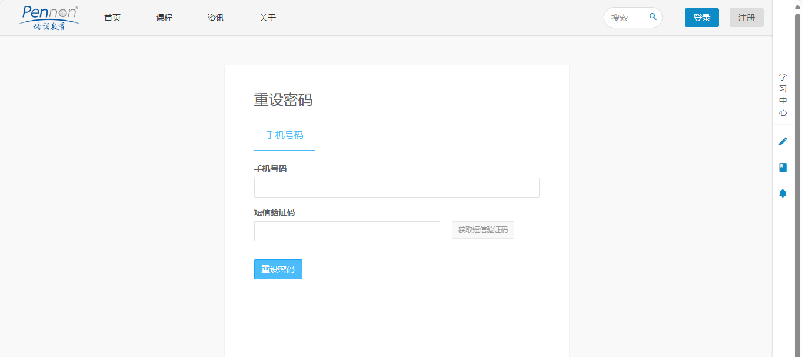
Task: Go to 首页 in navigation bar
Action: click(112, 18)
